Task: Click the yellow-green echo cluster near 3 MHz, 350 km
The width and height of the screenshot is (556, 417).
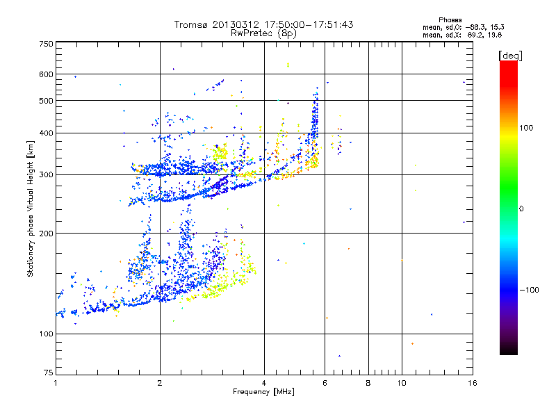Action: [220, 153]
